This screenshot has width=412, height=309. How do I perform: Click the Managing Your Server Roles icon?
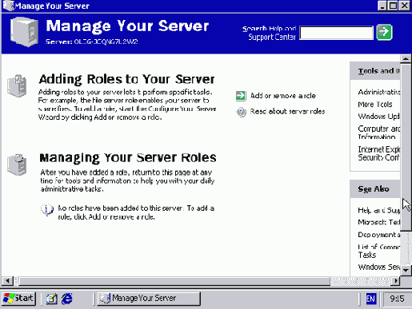(17, 164)
